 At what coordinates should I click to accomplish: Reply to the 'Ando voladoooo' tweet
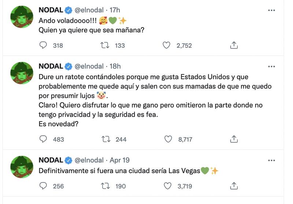(43, 45)
